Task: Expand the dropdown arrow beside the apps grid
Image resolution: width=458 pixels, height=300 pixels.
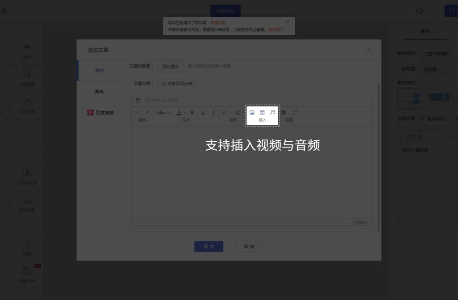Action: tap(17, 12)
